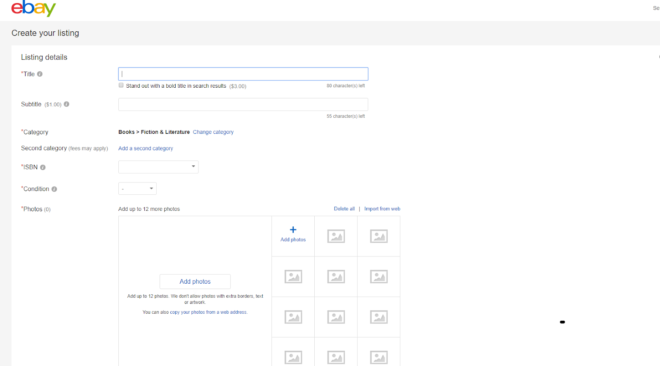
Task: Click the Subtitle info icon
Action: (x=66, y=104)
